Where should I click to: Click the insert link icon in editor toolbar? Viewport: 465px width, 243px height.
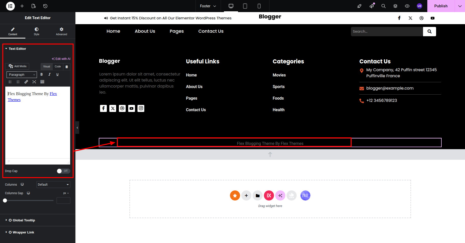[26, 82]
